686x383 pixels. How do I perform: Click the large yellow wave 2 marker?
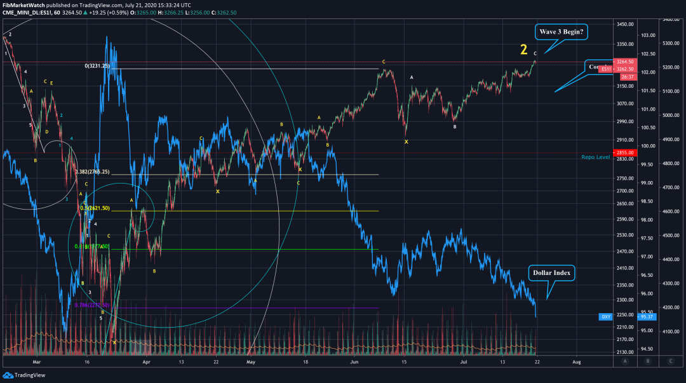[x=523, y=49]
